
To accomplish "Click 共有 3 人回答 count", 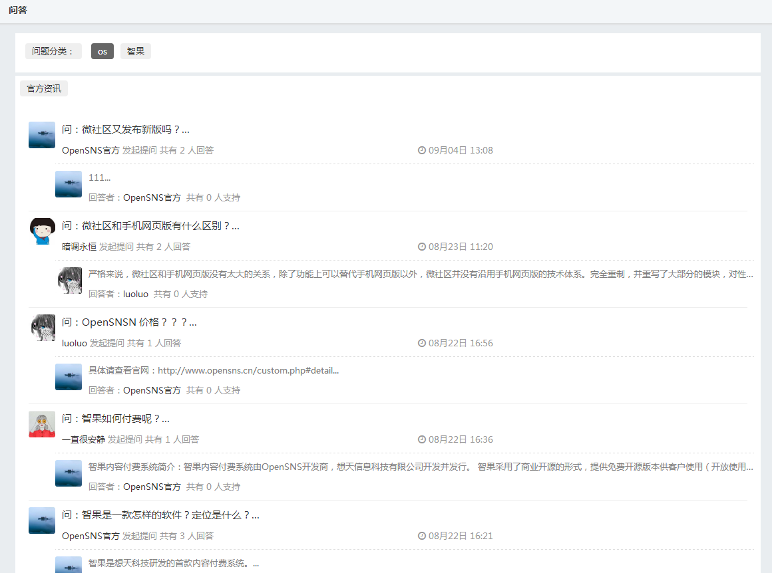I will [x=186, y=536].
